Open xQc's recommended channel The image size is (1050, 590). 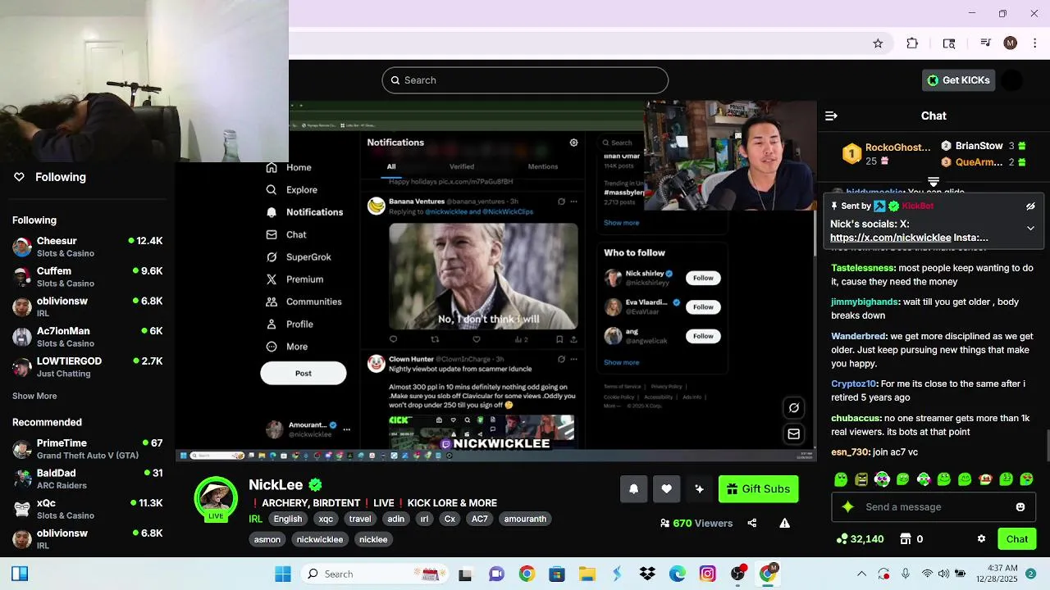click(87, 509)
